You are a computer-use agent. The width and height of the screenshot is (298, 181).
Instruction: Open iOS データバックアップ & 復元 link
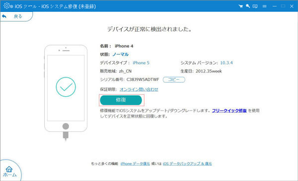[187, 164]
